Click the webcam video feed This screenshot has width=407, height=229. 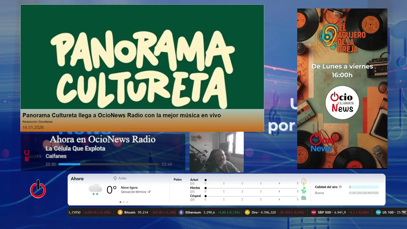(x=217, y=152)
